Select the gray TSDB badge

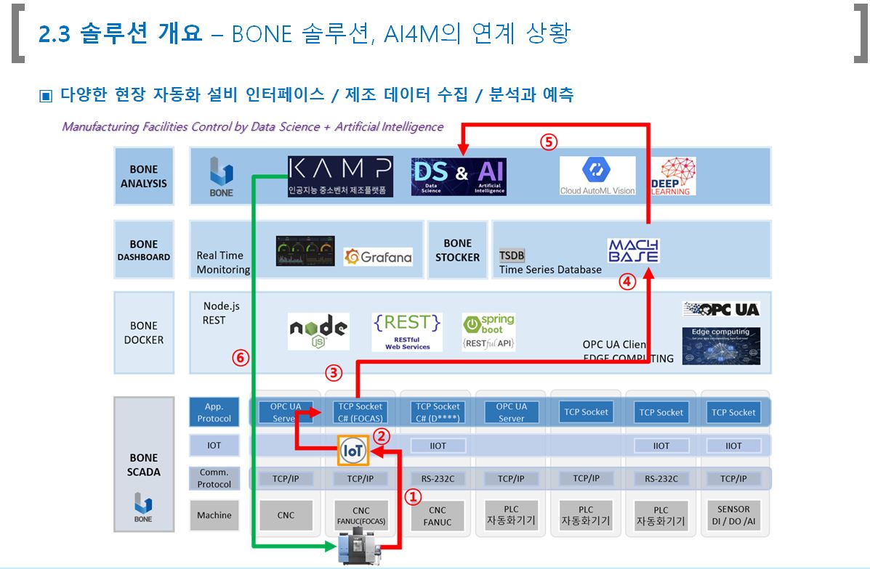click(x=512, y=255)
